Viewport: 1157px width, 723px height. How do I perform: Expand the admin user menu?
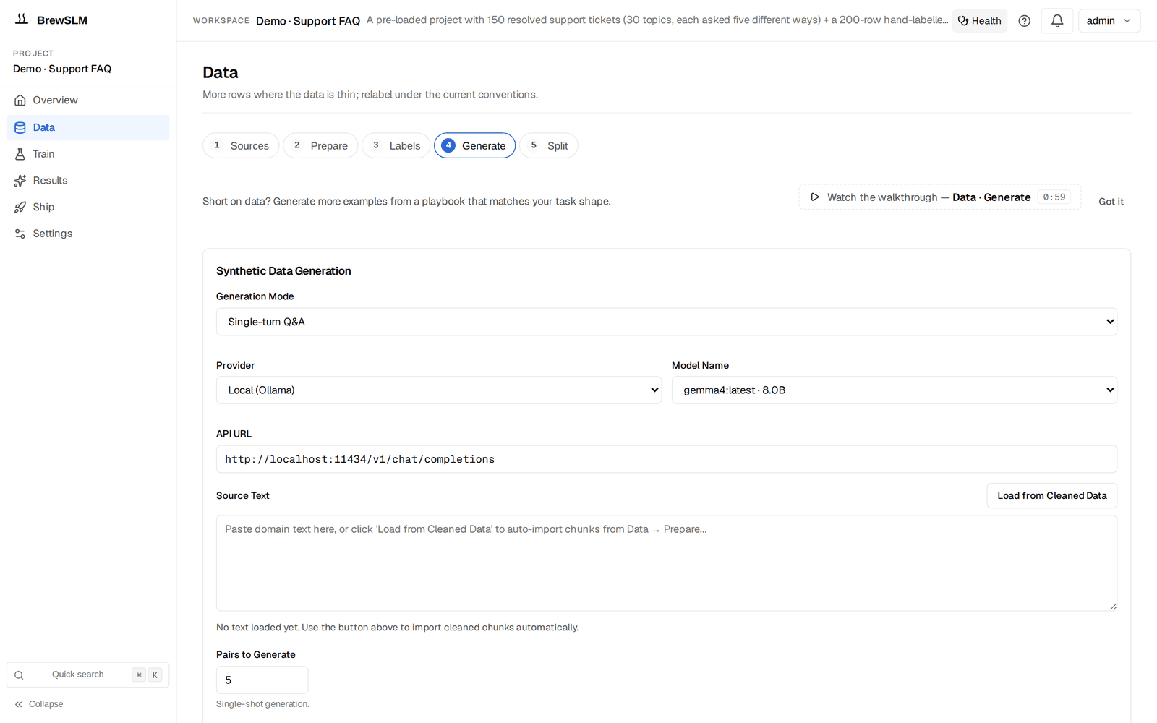pos(1109,21)
